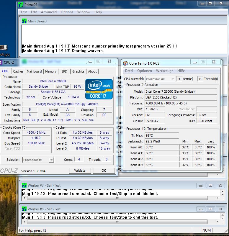Click the Verbrauch value 92.2 Watt
The height and width of the screenshot is (236, 229).
(x=162, y=141)
